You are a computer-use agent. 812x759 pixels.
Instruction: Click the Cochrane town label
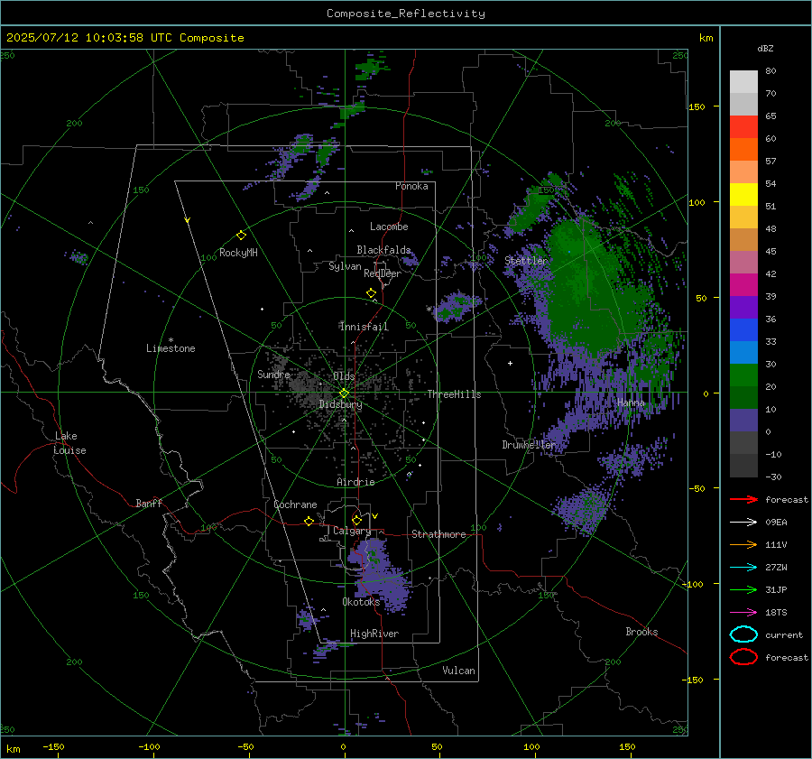pyautogui.click(x=295, y=504)
